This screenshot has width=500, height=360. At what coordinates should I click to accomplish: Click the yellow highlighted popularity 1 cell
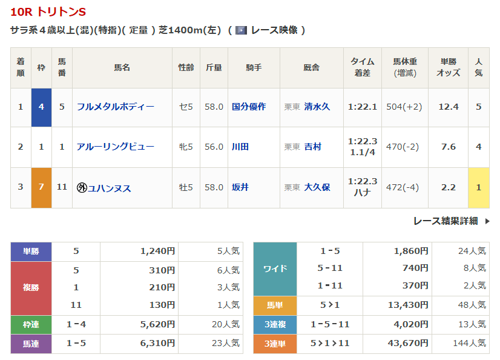(478, 187)
